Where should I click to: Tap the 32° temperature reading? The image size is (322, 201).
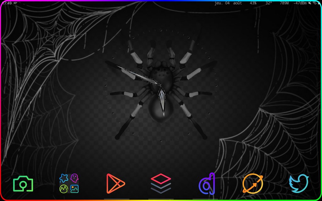tap(269, 3)
